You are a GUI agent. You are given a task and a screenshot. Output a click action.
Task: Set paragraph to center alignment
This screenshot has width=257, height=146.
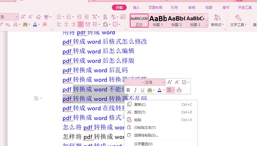[66, 25]
